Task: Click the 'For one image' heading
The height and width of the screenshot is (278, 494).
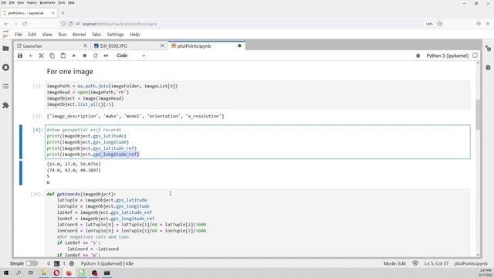Action: pyautogui.click(x=70, y=72)
